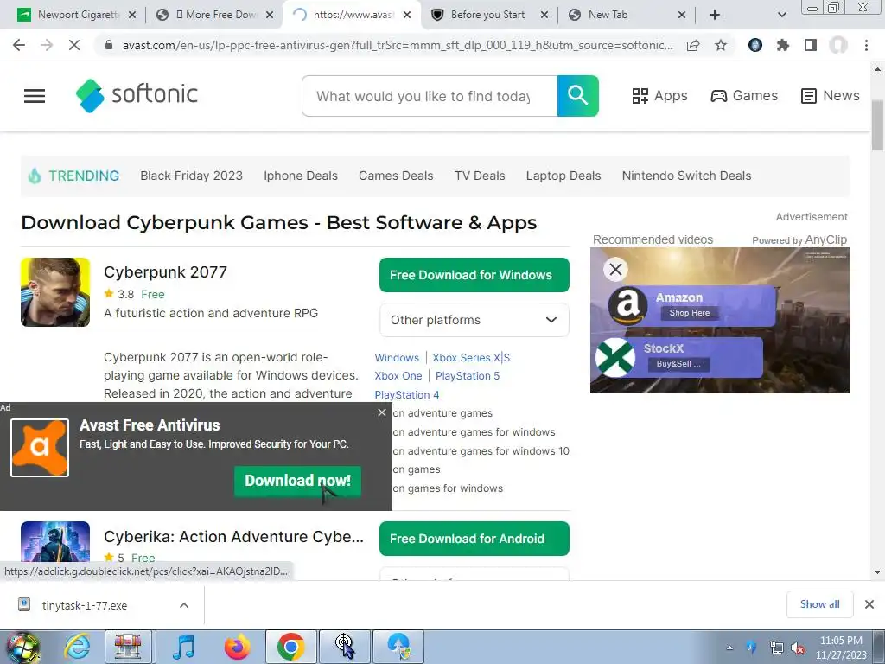Open Nintendo Switch Deals link
Viewport: 885px width, 664px height.
[x=686, y=176]
